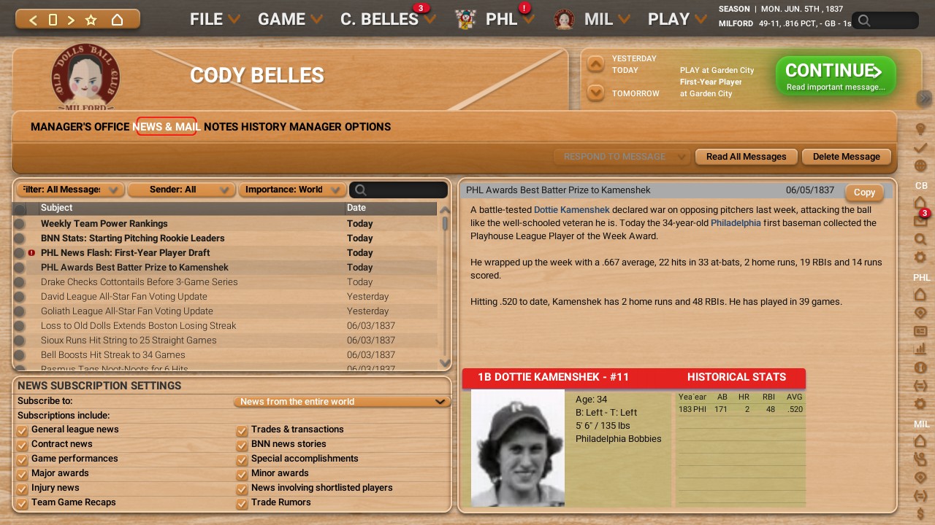
Task: Open the PLAY menu dropdown
Action: (x=677, y=19)
